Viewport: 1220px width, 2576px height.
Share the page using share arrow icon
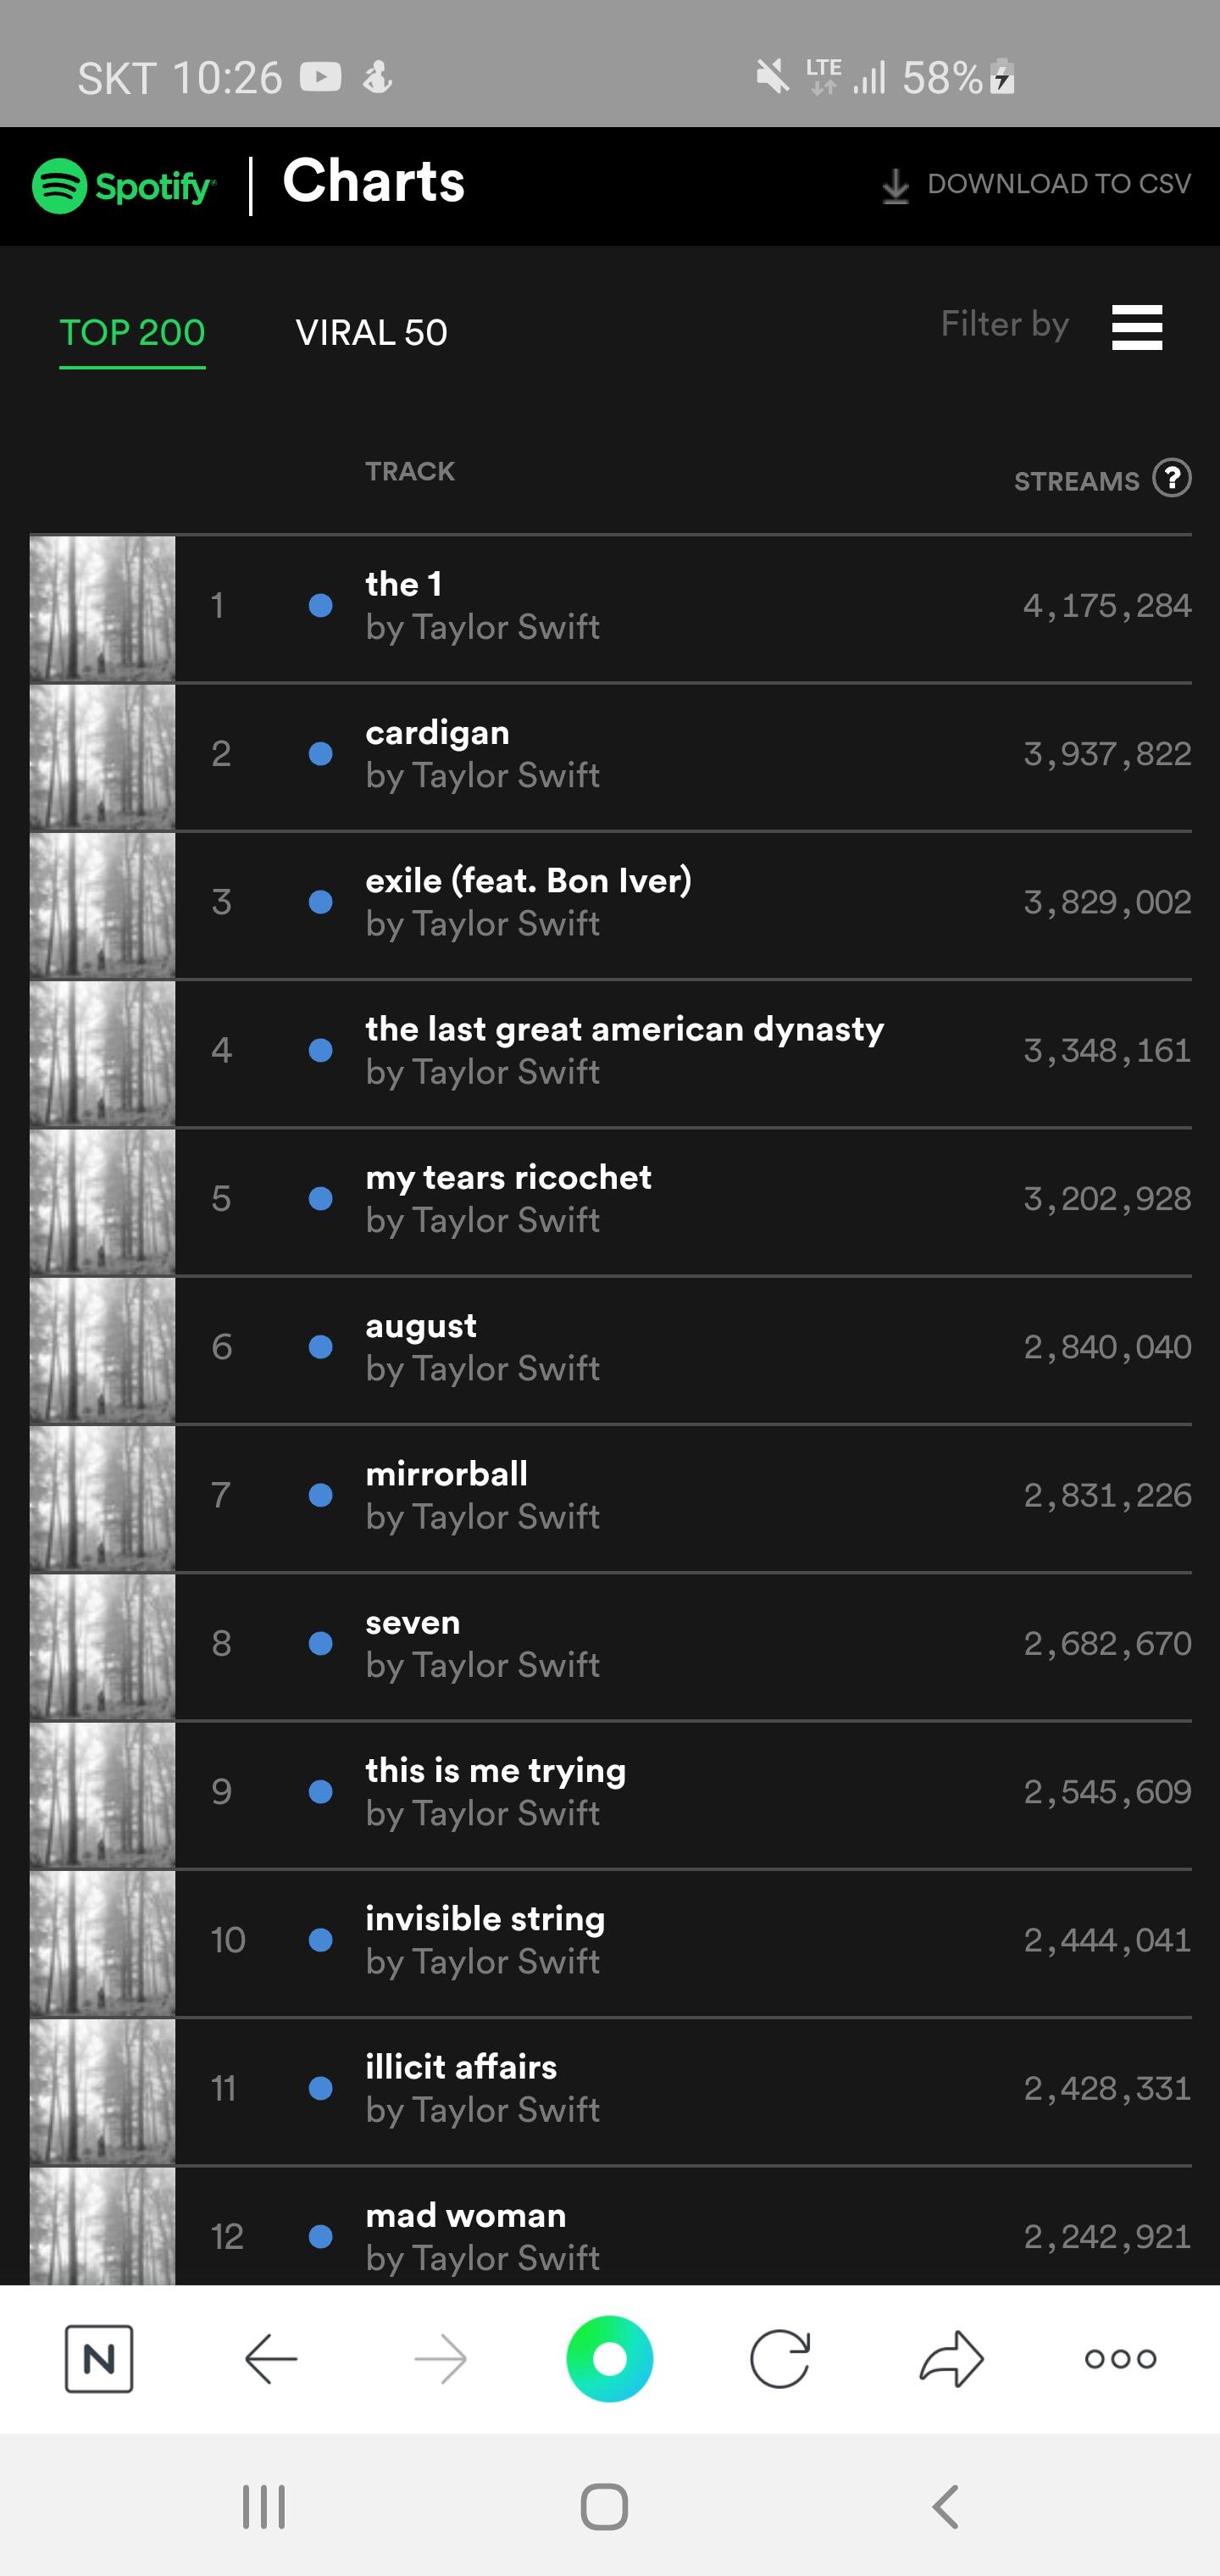(951, 2359)
